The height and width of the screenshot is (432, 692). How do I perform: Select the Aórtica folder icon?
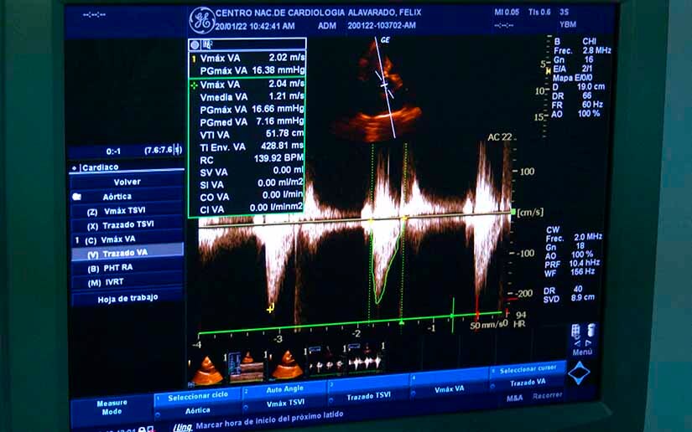click(x=77, y=197)
